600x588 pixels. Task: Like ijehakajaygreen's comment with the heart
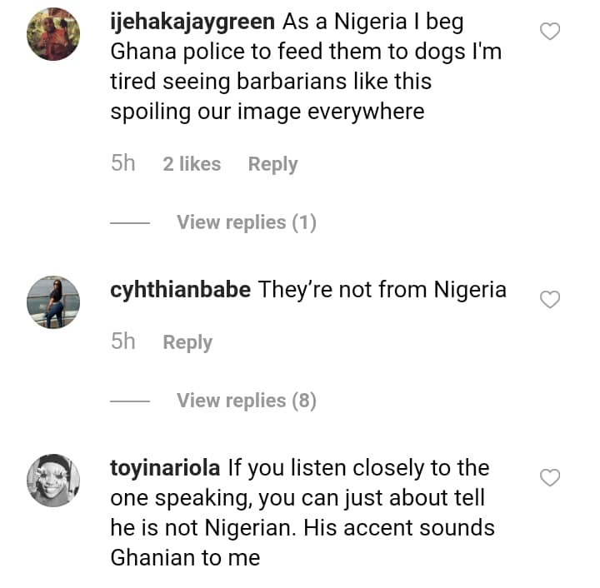coord(550,32)
